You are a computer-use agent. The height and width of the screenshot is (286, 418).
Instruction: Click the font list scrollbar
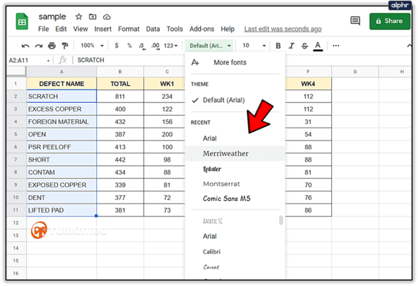coord(281,220)
